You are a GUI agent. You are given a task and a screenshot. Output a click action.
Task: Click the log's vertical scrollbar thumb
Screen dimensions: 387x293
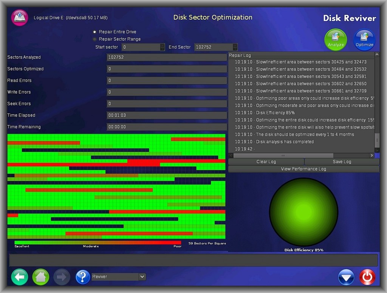point(377,140)
